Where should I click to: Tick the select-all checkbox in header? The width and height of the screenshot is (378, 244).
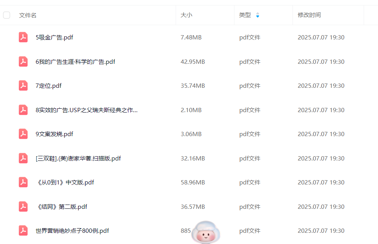click(7, 15)
